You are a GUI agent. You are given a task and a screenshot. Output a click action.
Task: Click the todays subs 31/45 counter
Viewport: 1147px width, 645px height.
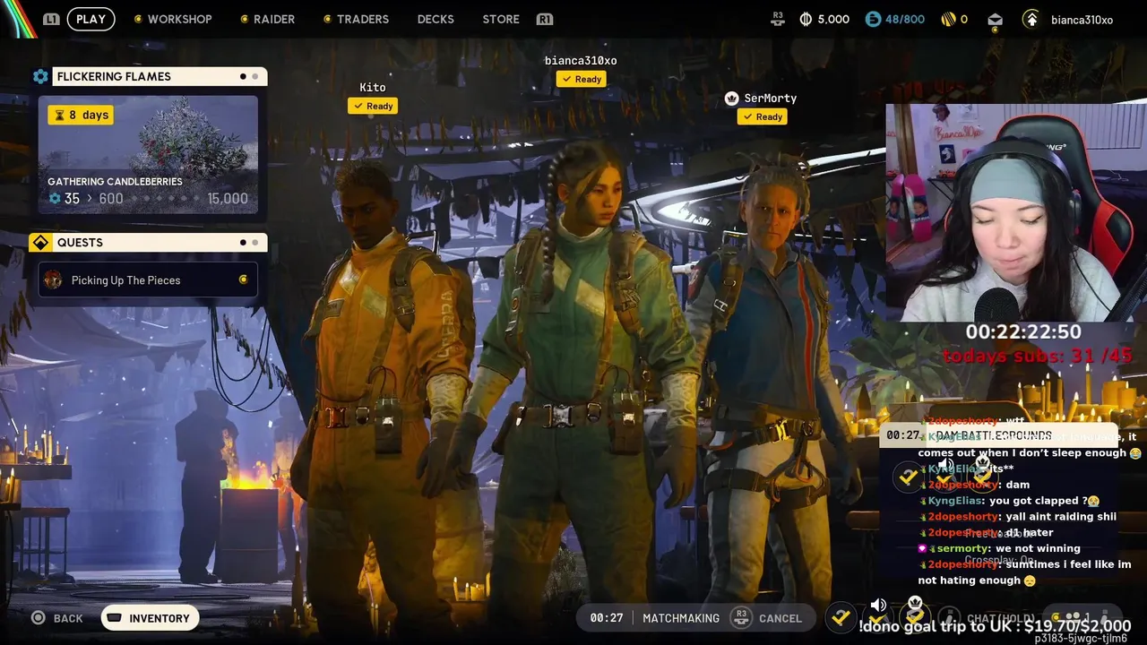(1037, 356)
